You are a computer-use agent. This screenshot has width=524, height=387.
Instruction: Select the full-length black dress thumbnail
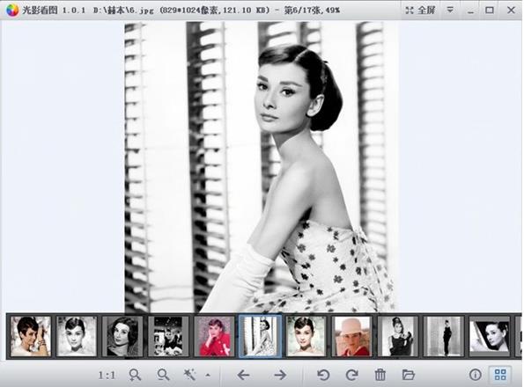coord(444,336)
